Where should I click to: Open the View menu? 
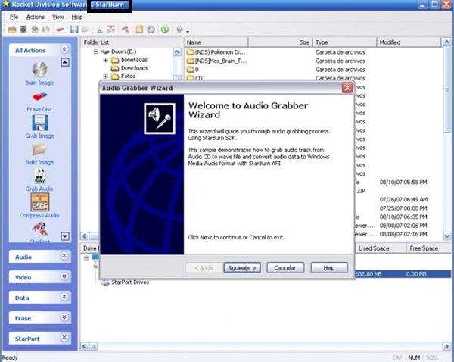(58, 17)
